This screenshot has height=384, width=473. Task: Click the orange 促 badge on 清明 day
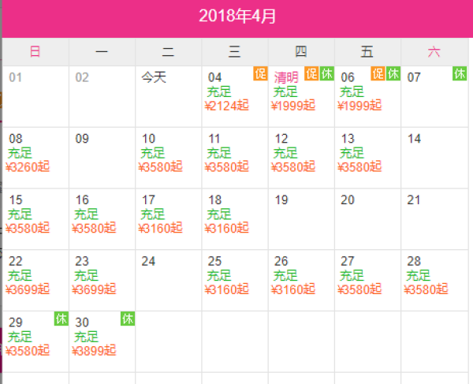point(311,73)
